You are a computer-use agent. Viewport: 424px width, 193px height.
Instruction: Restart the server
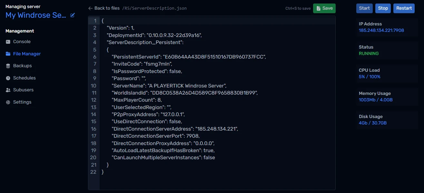tap(404, 8)
